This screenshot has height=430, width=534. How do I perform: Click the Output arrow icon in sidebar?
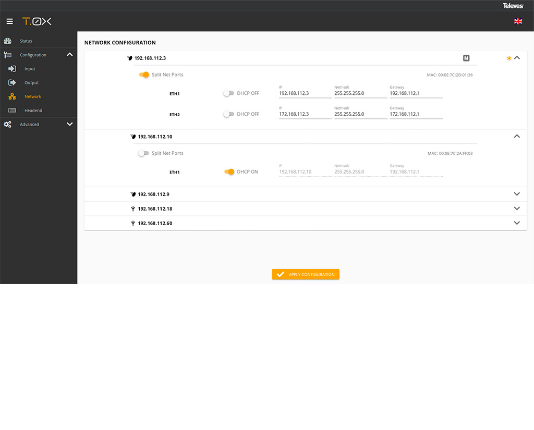point(13,83)
